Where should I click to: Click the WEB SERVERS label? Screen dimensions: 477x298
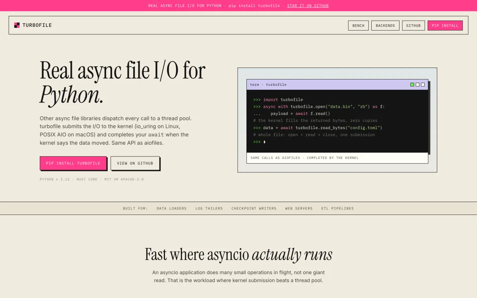click(x=299, y=208)
